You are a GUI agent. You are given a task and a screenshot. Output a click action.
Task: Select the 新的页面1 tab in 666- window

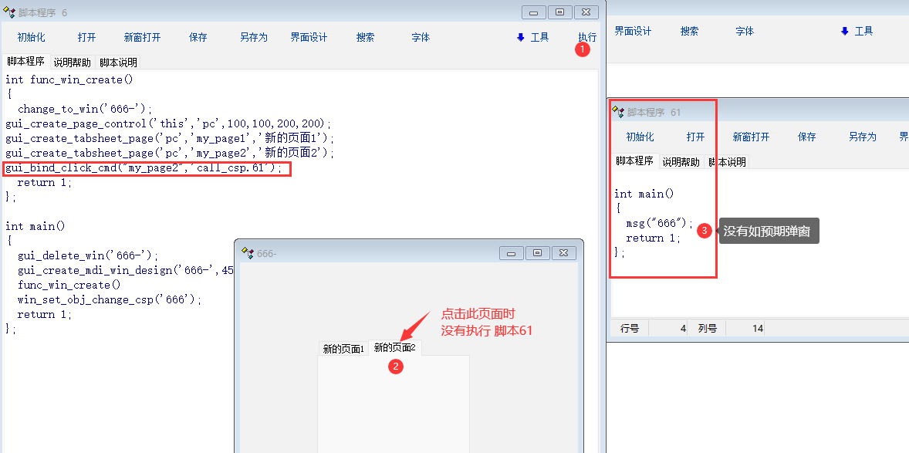point(343,349)
